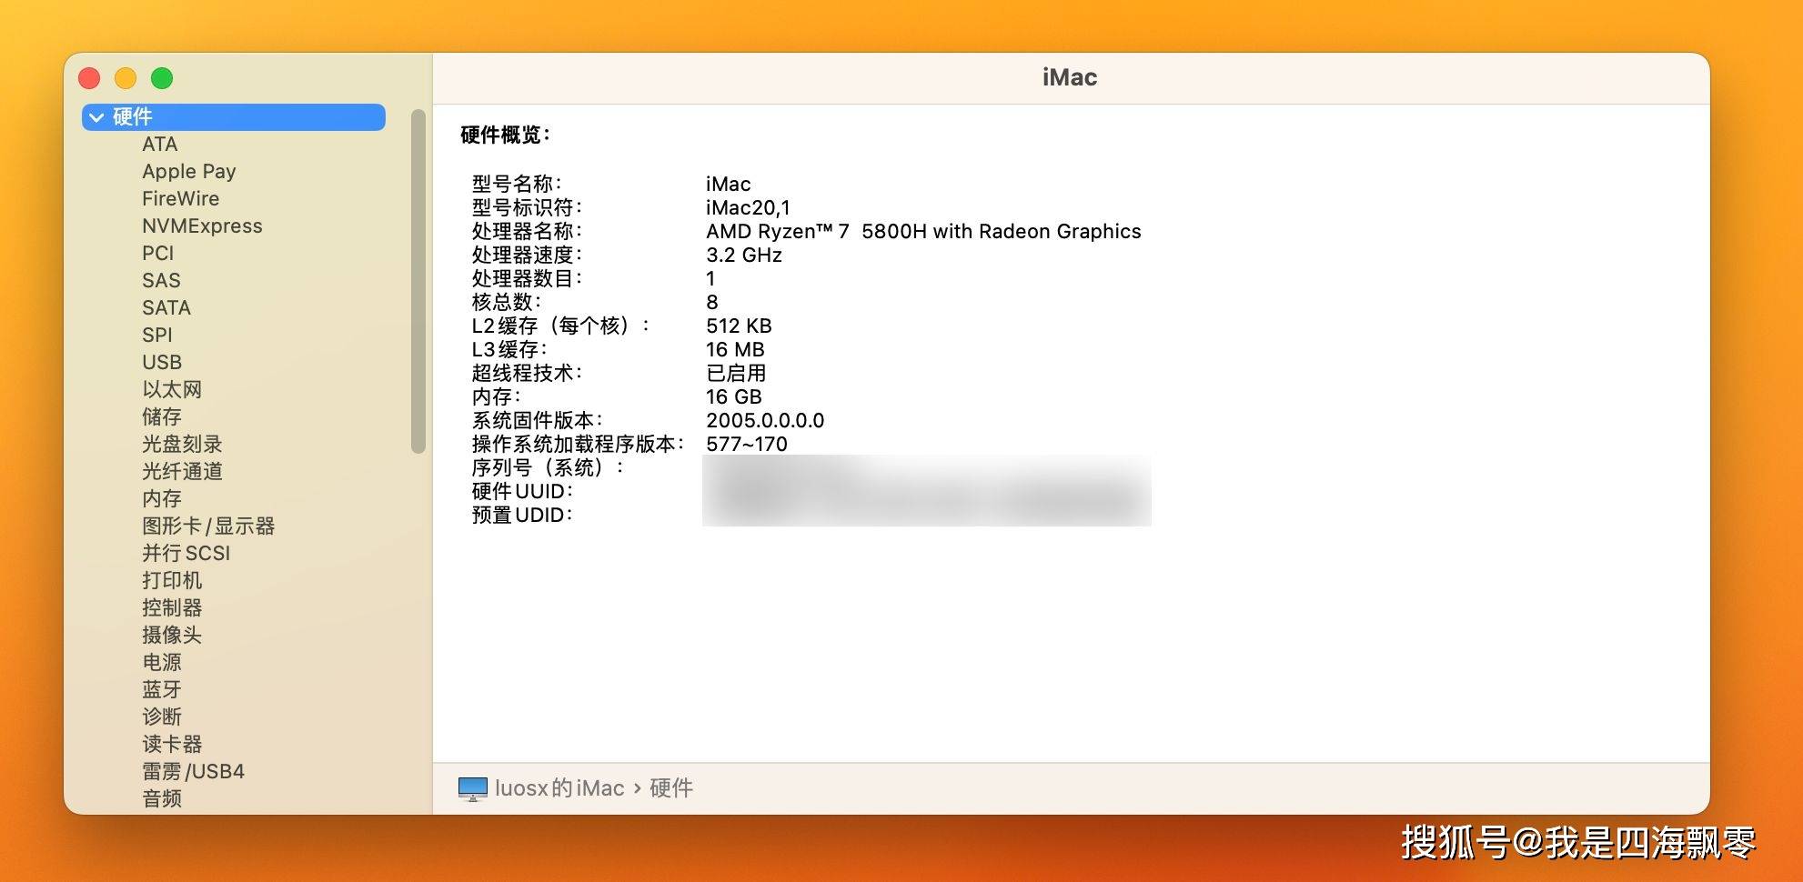Click the red close window button
The image size is (1803, 882).
coord(89,78)
